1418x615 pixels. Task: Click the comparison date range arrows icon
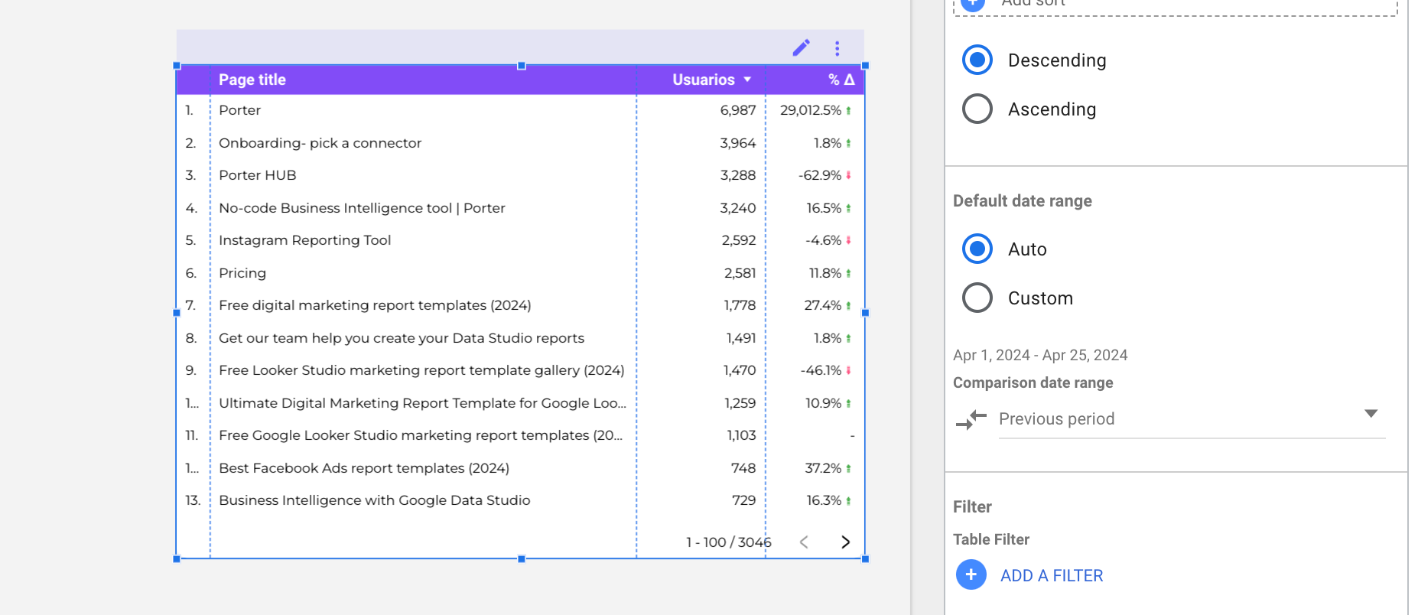(971, 419)
